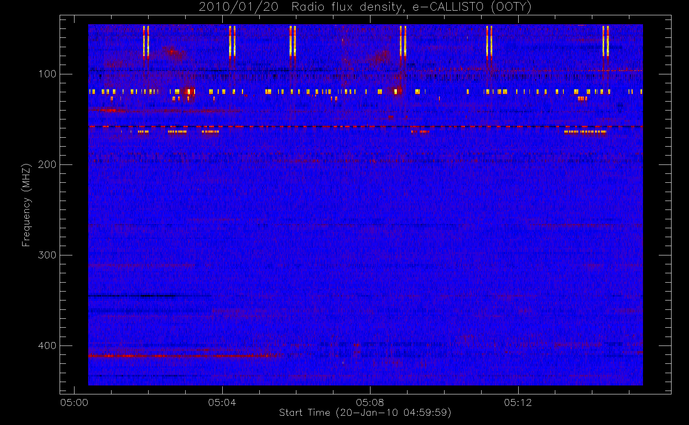
Task: Select the 200 frequency tick label
Action: [x=47, y=164]
